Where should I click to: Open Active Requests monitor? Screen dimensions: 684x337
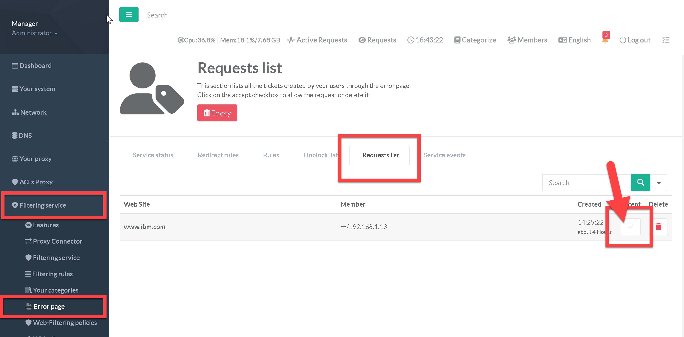point(317,40)
